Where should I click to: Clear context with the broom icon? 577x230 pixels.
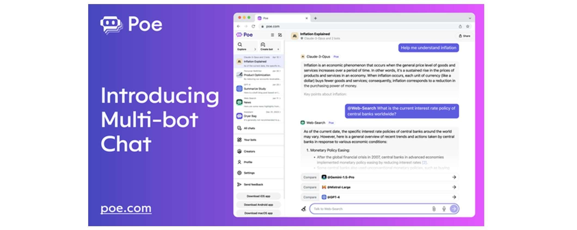tap(304, 209)
